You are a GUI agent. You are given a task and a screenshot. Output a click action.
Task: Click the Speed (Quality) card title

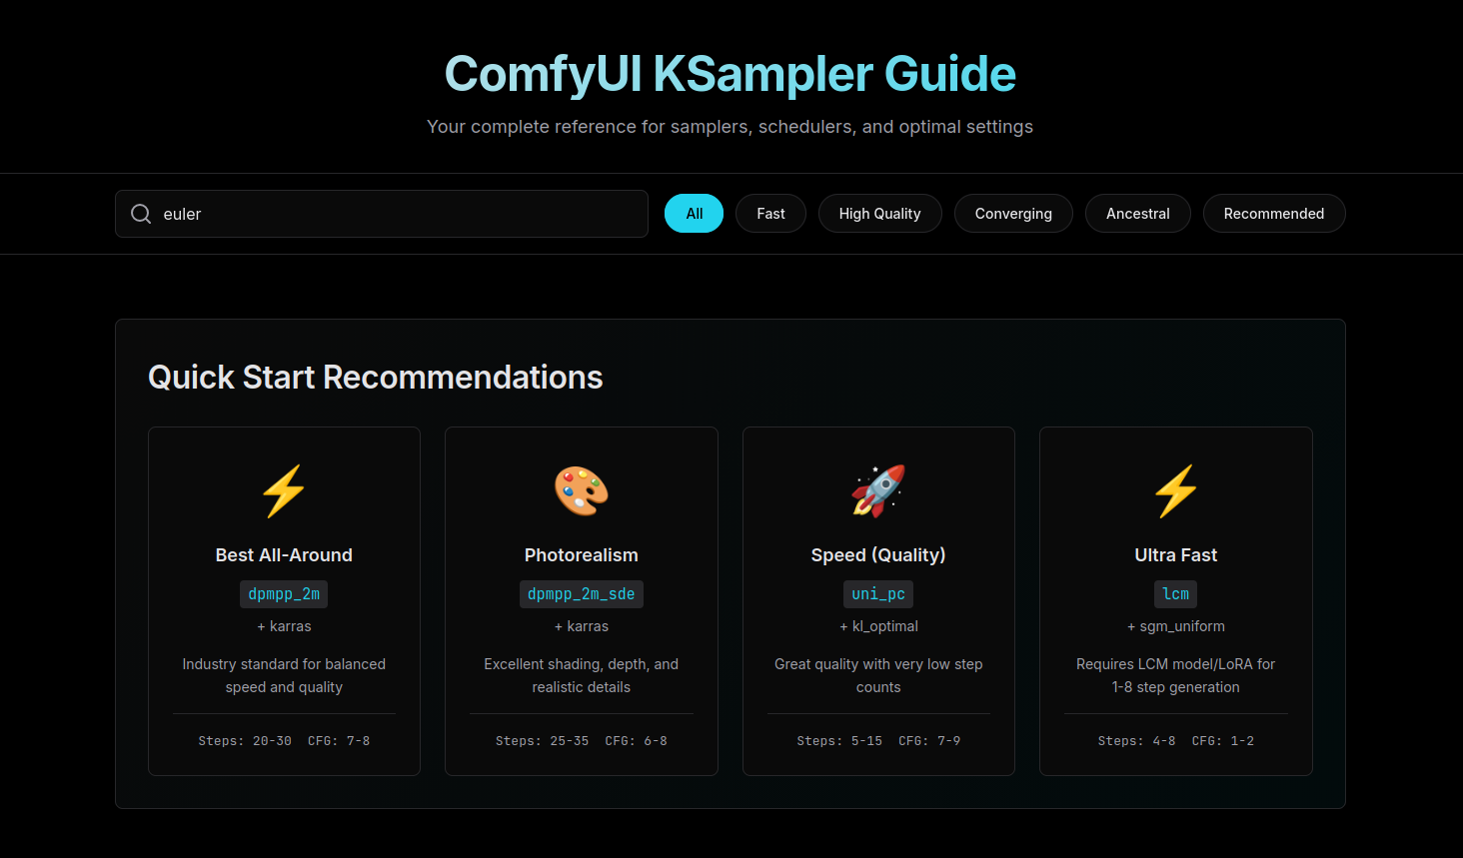coord(878,555)
